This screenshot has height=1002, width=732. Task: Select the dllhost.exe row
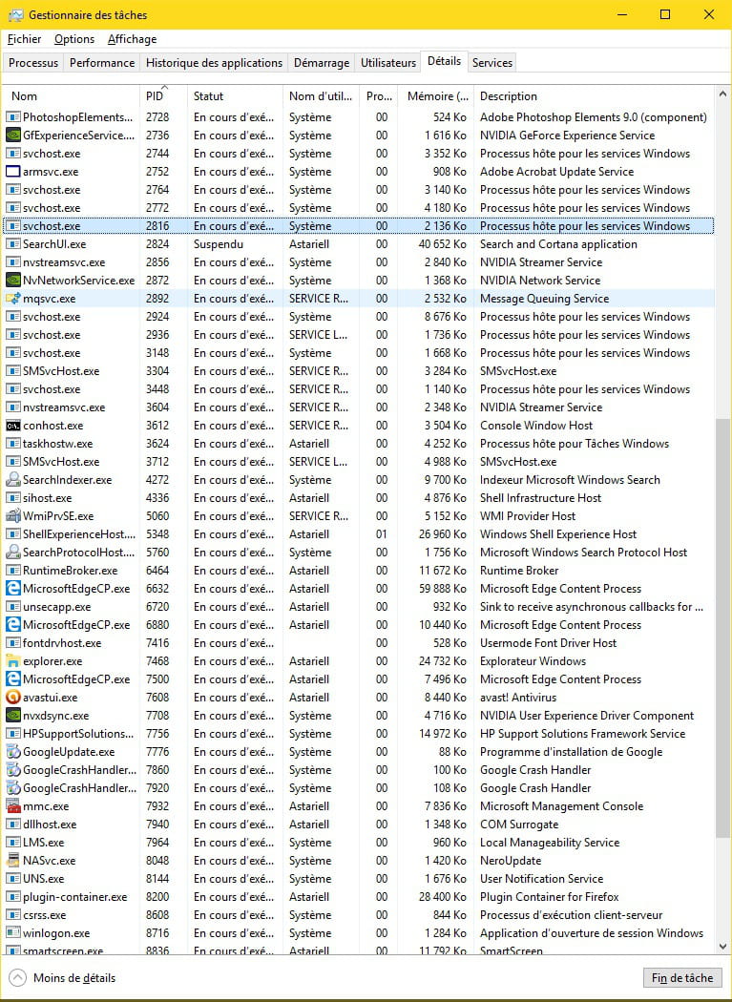358,825
